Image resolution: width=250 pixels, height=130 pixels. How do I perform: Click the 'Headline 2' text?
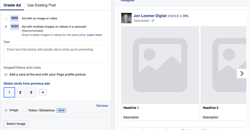tap(211, 108)
